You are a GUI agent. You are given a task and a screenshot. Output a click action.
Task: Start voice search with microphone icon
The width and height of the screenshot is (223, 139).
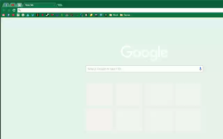coord(200,69)
